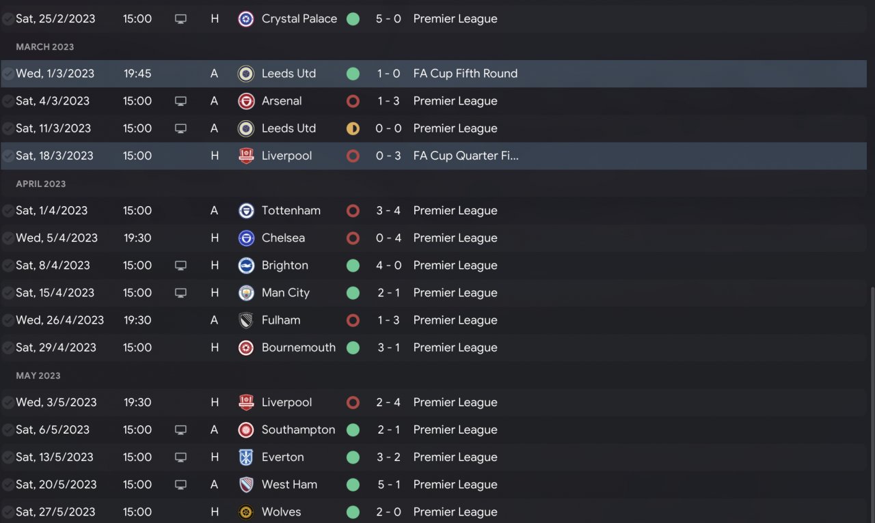Screen dimensions: 875x523
Task: Toggle the tick beside Wed, 5/4/2023
Action: point(8,238)
